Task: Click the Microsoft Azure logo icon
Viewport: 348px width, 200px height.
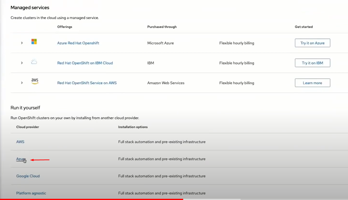Action: pos(34,41)
